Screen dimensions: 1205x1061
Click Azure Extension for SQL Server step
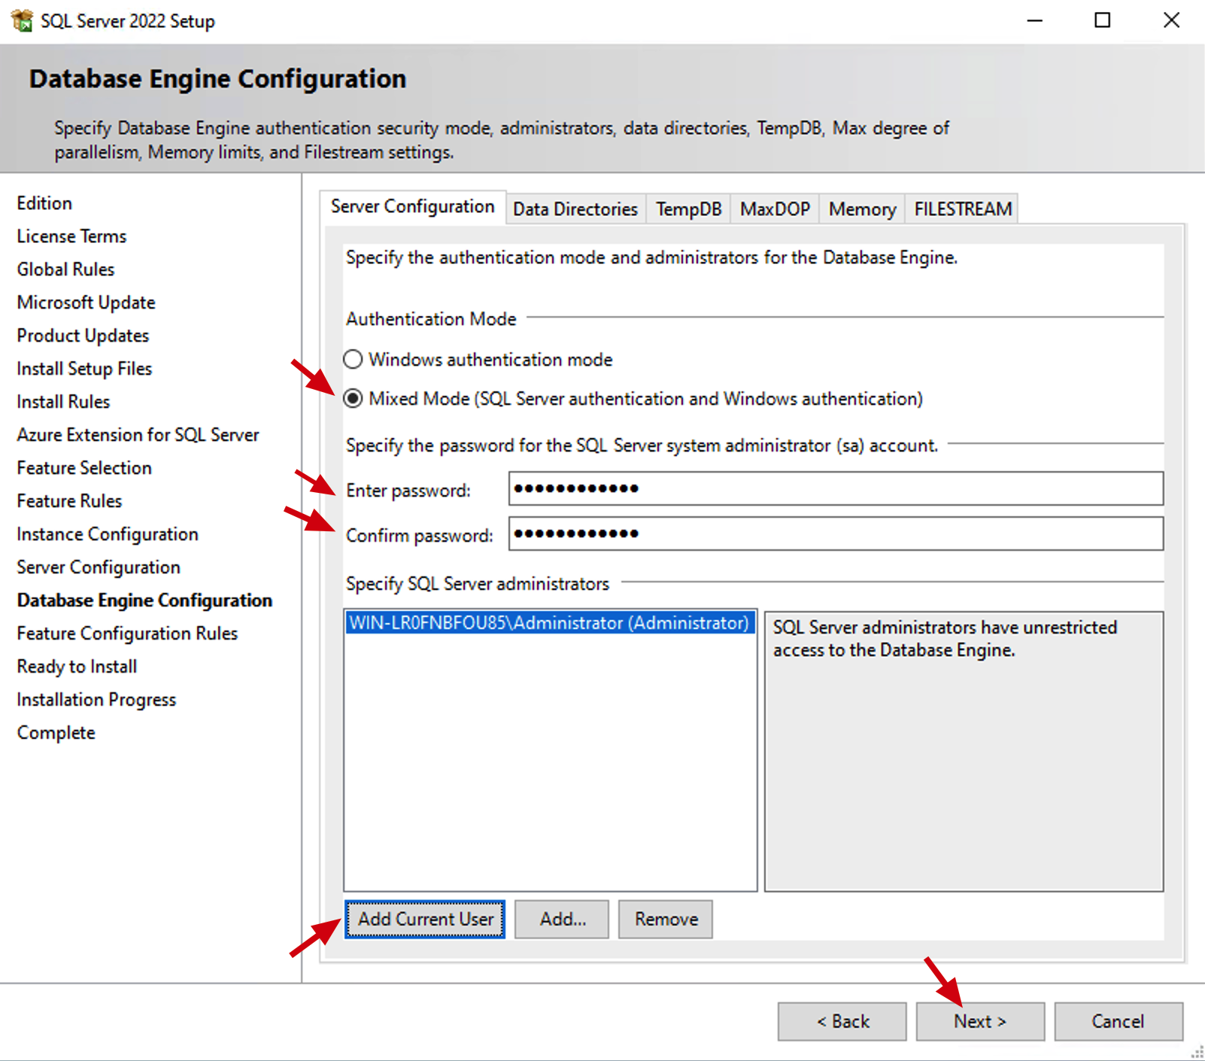138,435
